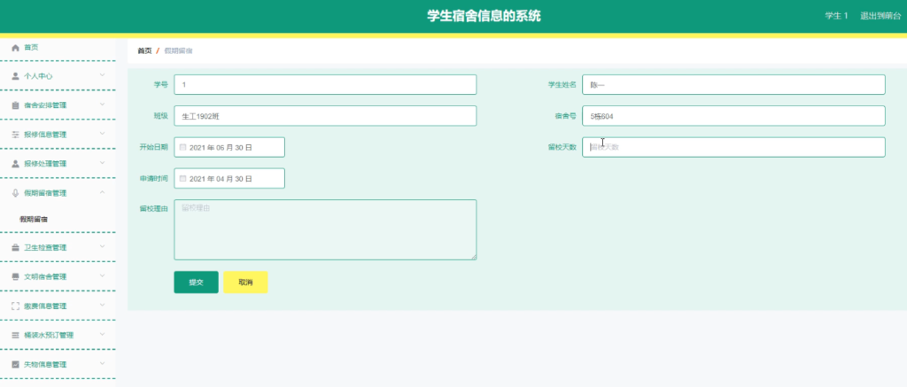This screenshot has width=907, height=387.
Task: Click the 班级 input field
Action: [325, 116]
